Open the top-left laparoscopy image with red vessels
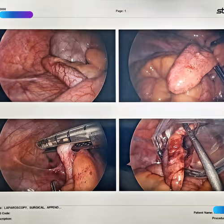The width and height of the screenshot is (224, 224). [58, 66]
